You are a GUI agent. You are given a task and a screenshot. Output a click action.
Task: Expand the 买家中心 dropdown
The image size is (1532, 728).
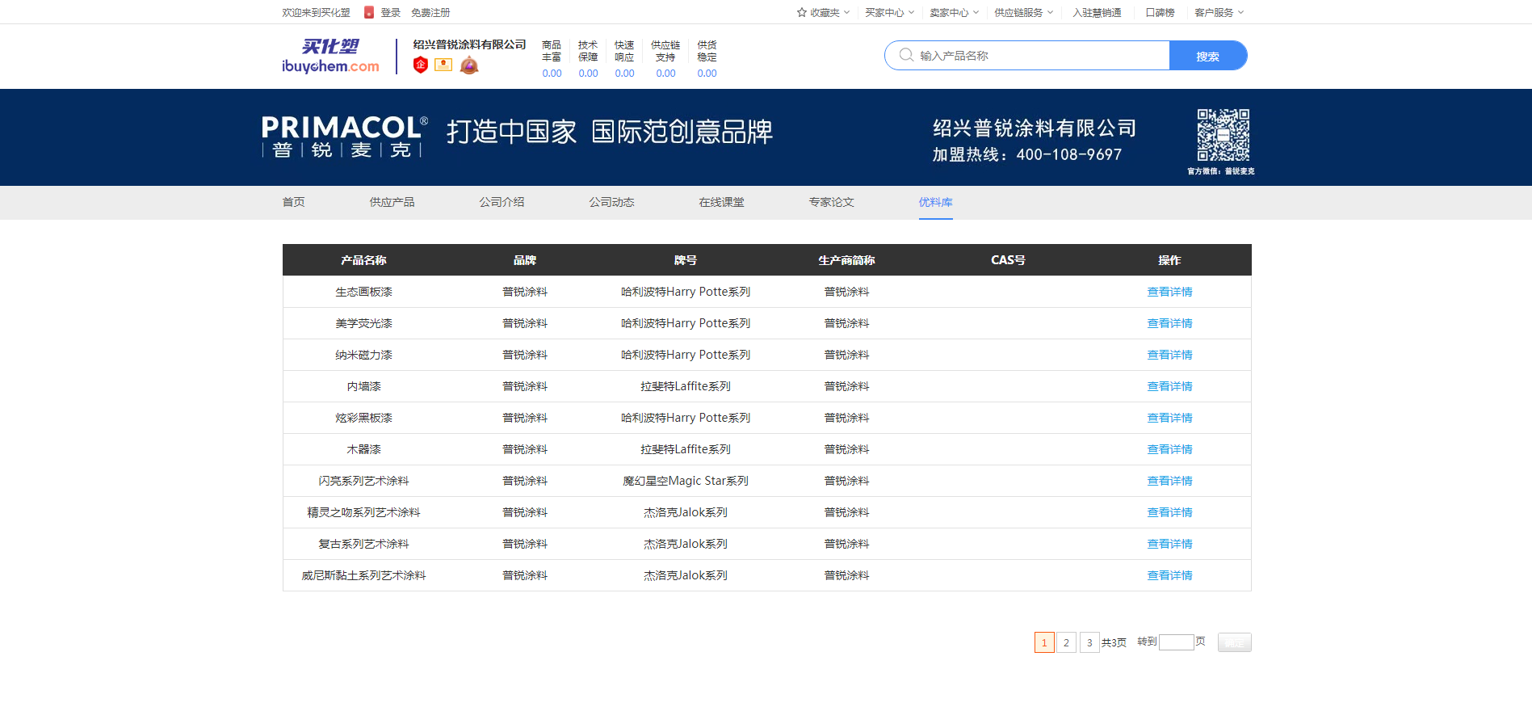coord(890,12)
